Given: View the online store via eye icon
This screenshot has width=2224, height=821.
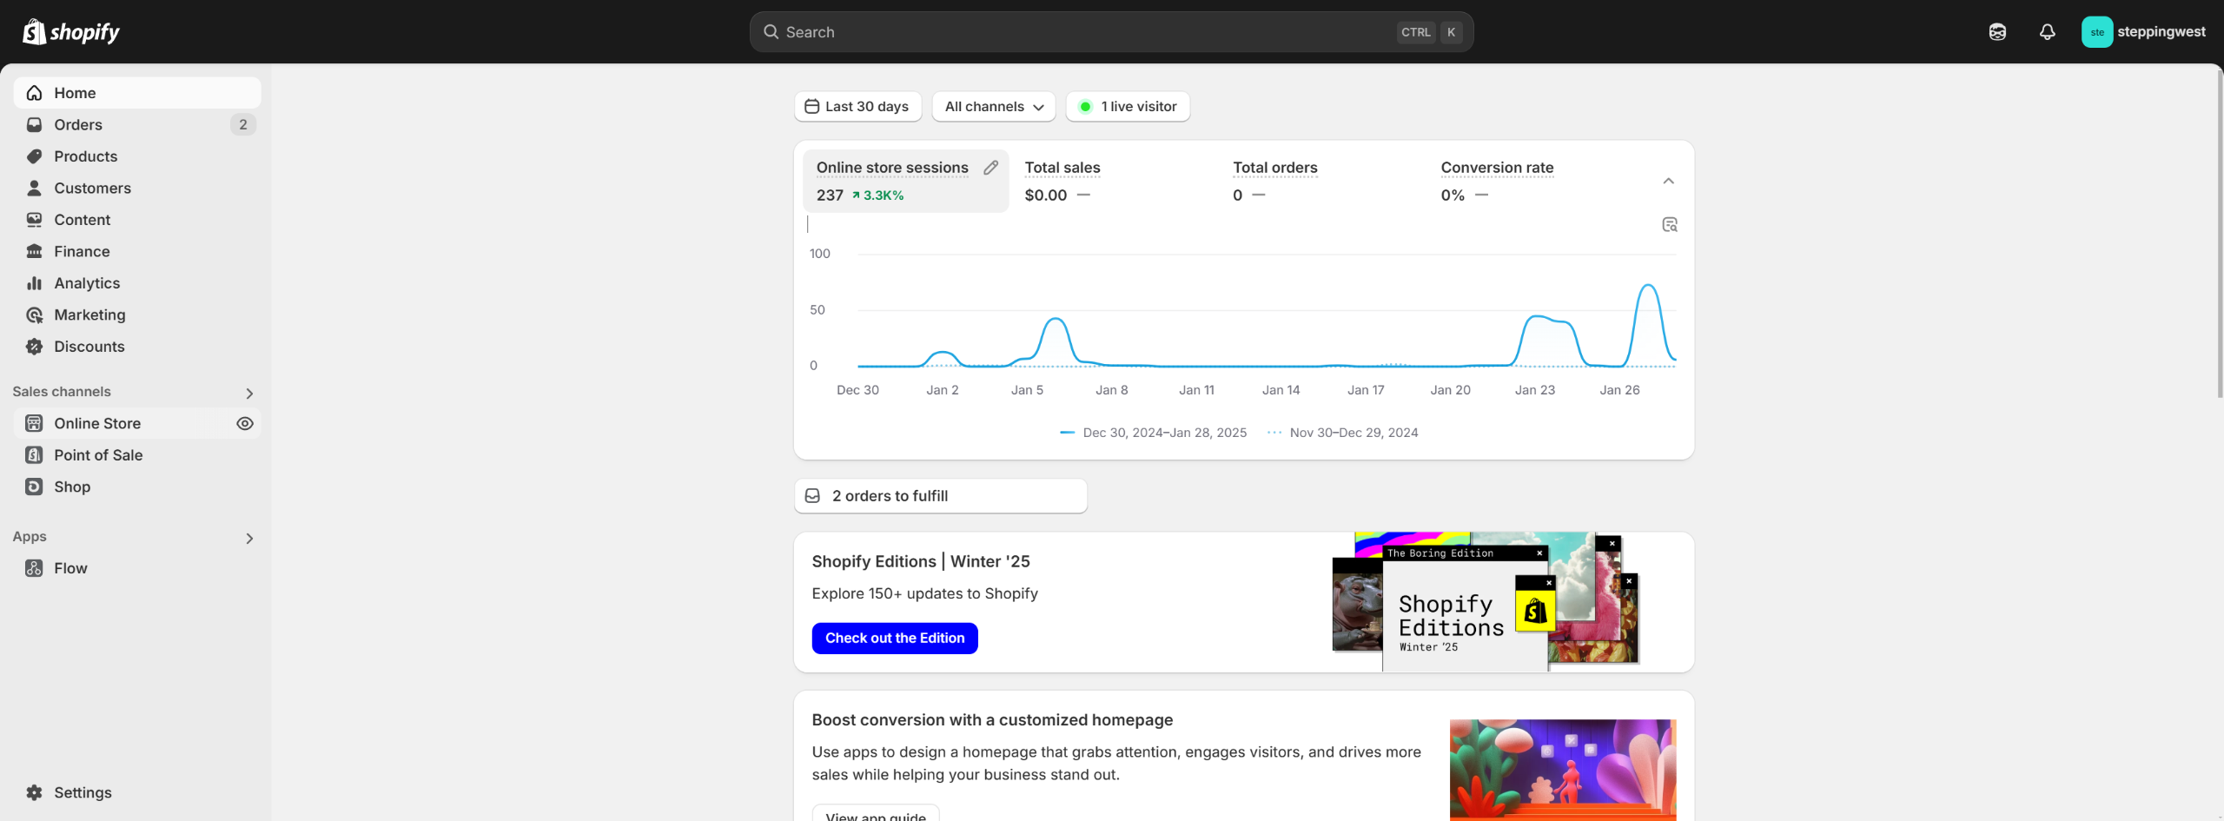Looking at the screenshot, I should click(245, 424).
